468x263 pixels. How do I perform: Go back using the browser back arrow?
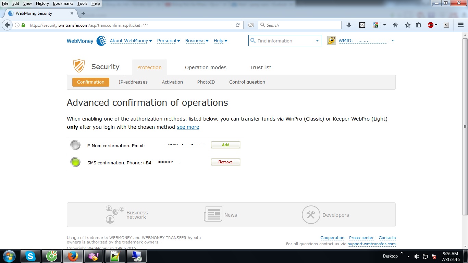click(7, 25)
